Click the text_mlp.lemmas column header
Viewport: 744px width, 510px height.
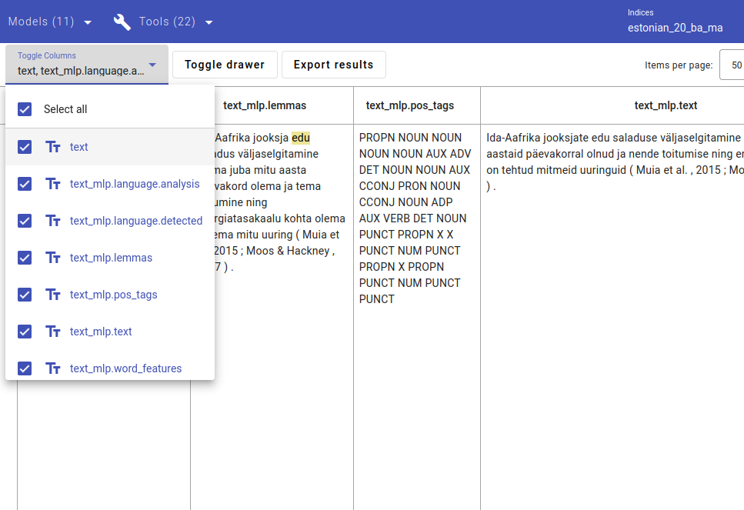[265, 105]
